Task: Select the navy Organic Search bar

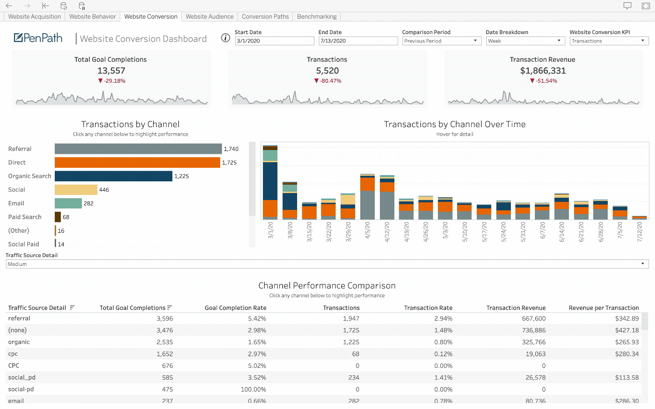Action: 113,176
